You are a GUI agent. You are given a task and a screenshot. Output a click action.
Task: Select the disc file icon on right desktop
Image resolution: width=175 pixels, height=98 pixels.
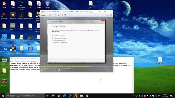tap(160, 60)
